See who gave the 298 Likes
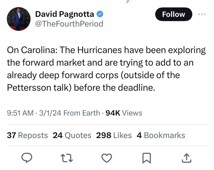The width and height of the screenshot is (214, 170). (x=114, y=135)
